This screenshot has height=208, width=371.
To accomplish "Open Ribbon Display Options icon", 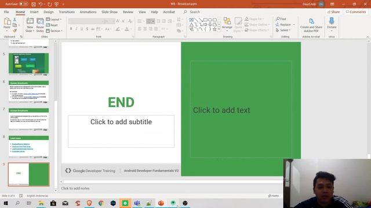I will 332,4.
